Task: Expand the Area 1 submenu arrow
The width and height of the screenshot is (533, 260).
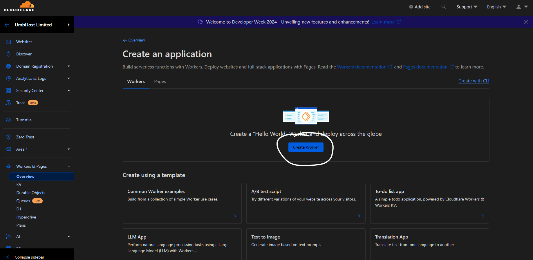Action: point(69,149)
